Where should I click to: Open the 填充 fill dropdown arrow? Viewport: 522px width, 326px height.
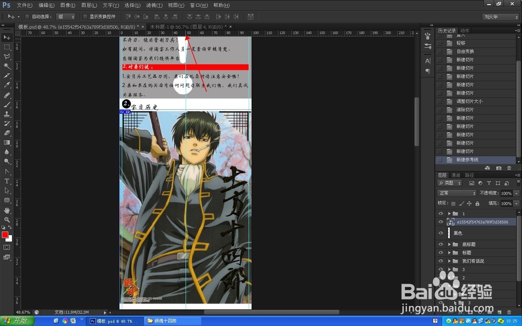click(x=517, y=203)
